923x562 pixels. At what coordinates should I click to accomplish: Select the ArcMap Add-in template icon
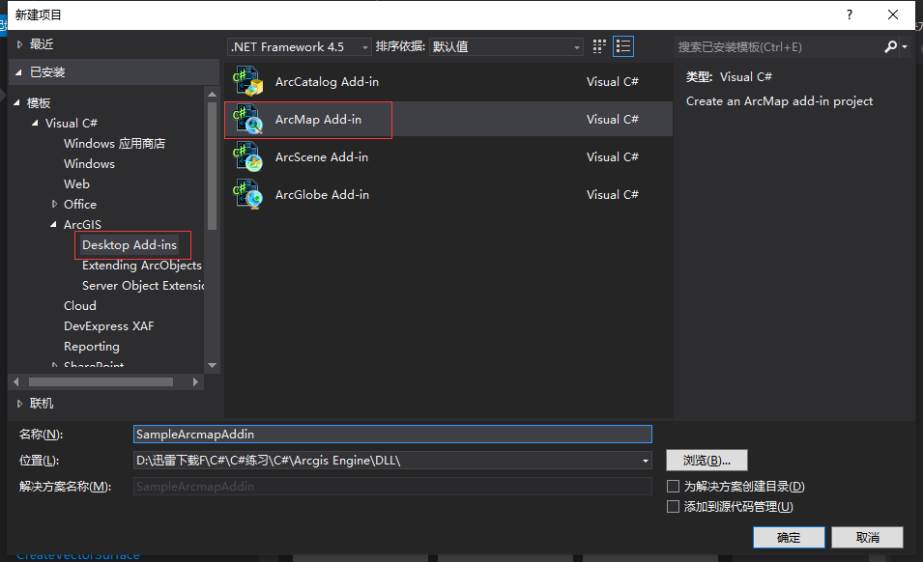pos(247,120)
